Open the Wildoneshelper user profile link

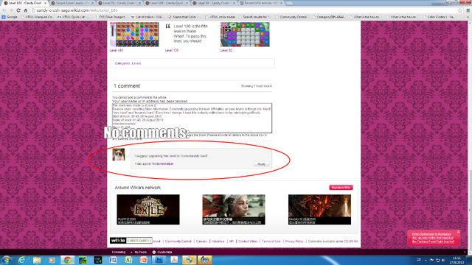163,163
